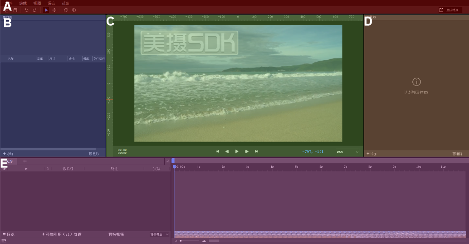Image resolution: width=469 pixels, height=244 pixels.
Task: Step forward one frame in the preview
Action: (247, 152)
